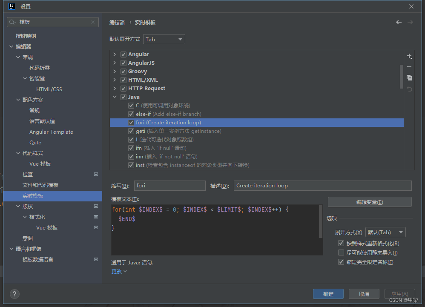425x307 pixels.
Task: Open help via the question mark icon
Action: [14, 294]
